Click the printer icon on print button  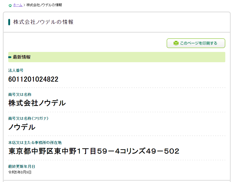pyautogui.click(x=176, y=43)
